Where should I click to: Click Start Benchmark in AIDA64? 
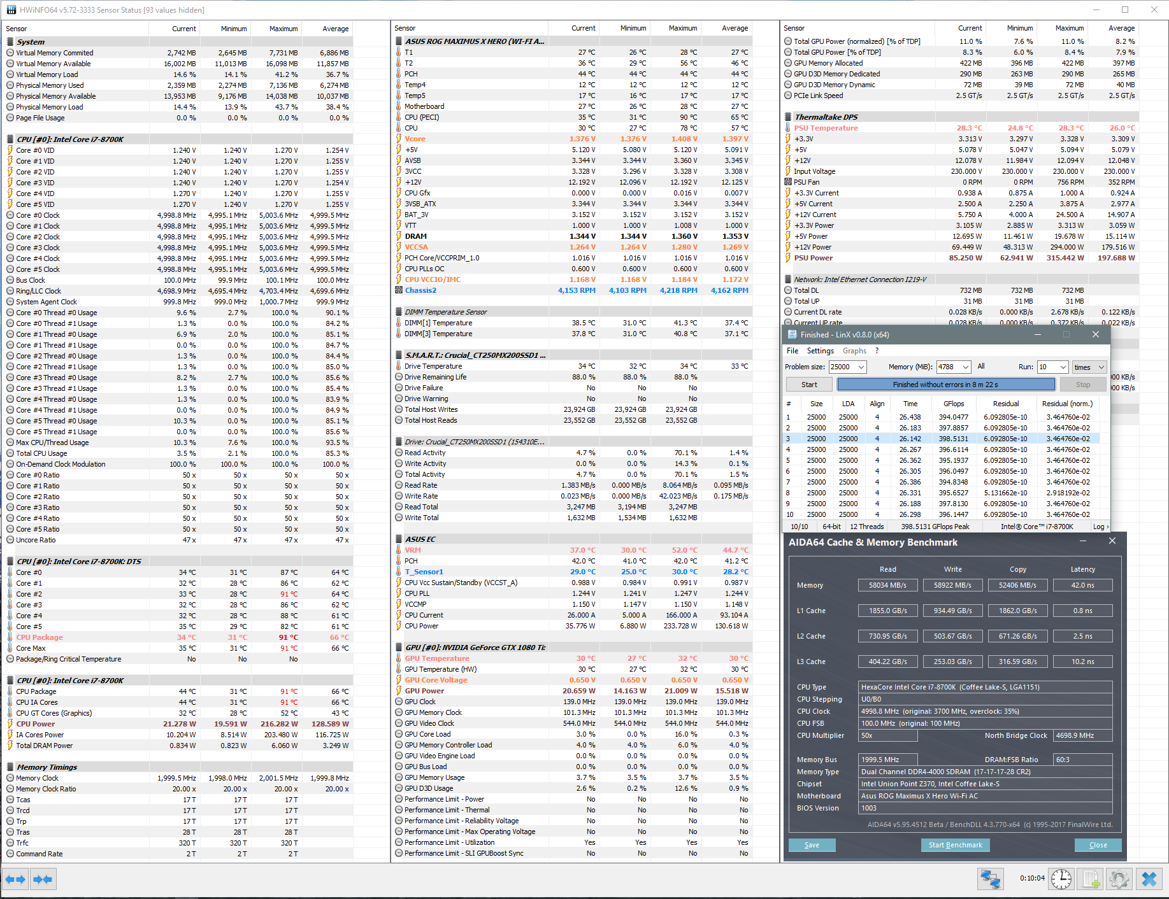[955, 845]
